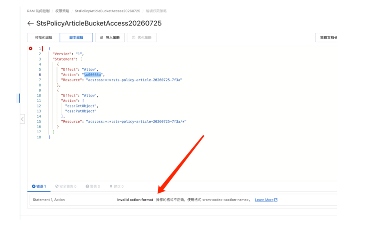The image size is (365, 231).
Task: Open the 建议 0 suggestions tab
Action: (117, 186)
